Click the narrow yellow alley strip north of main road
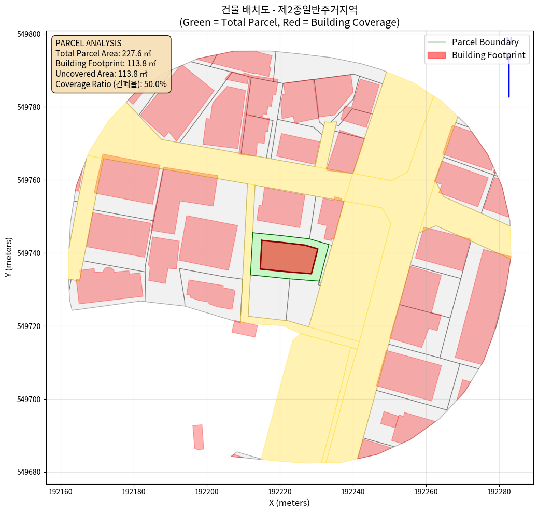Viewport: 538px width, 513px height. [x=325, y=144]
